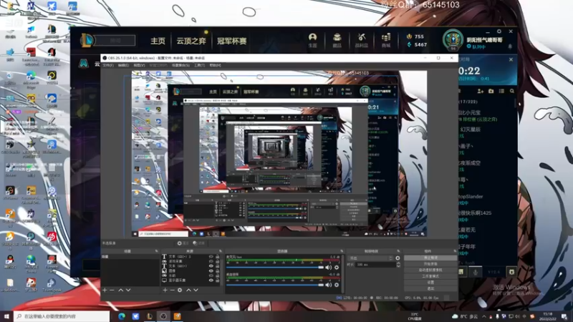The height and width of the screenshot is (322, 573).
Task: Click the Windows taskbar search box
Action: click(x=62, y=316)
